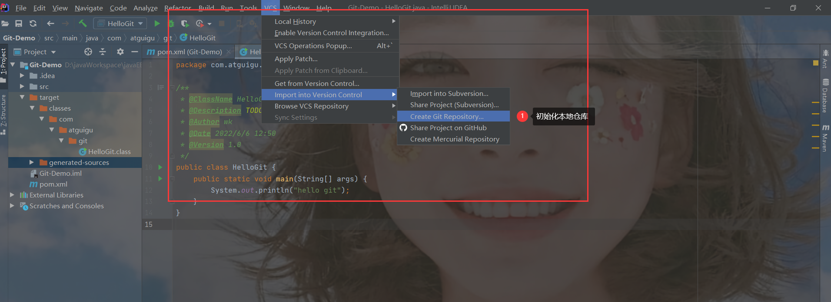Collapse the Git-Demo root tree node
This screenshot has width=831, height=302.
pyautogui.click(x=13, y=65)
